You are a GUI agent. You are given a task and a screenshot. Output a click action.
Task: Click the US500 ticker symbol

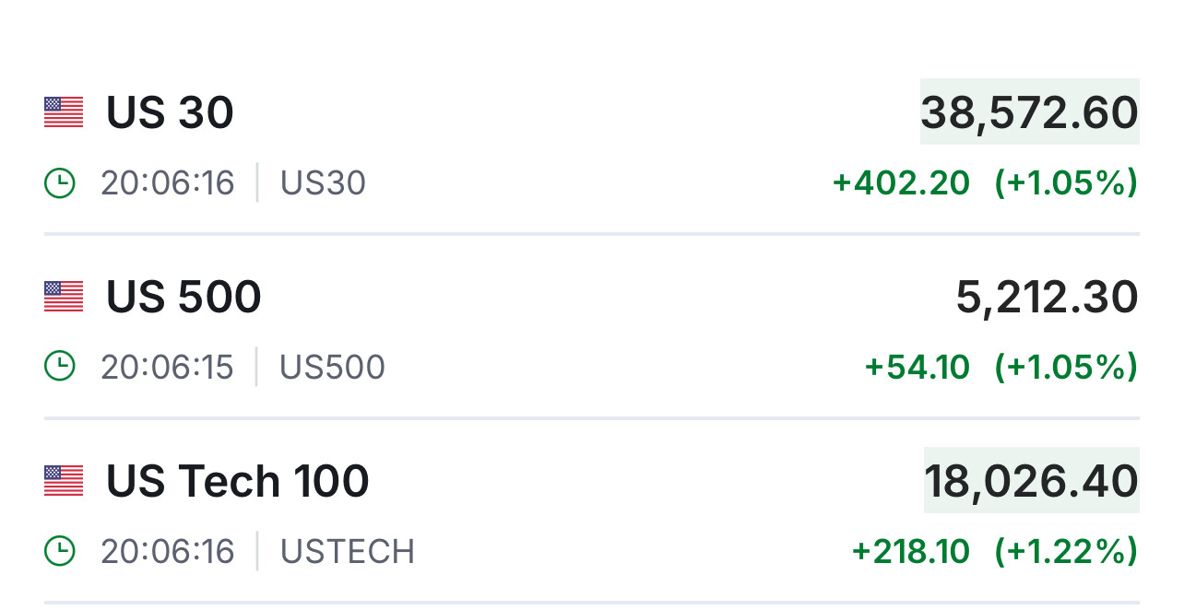click(332, 367)
